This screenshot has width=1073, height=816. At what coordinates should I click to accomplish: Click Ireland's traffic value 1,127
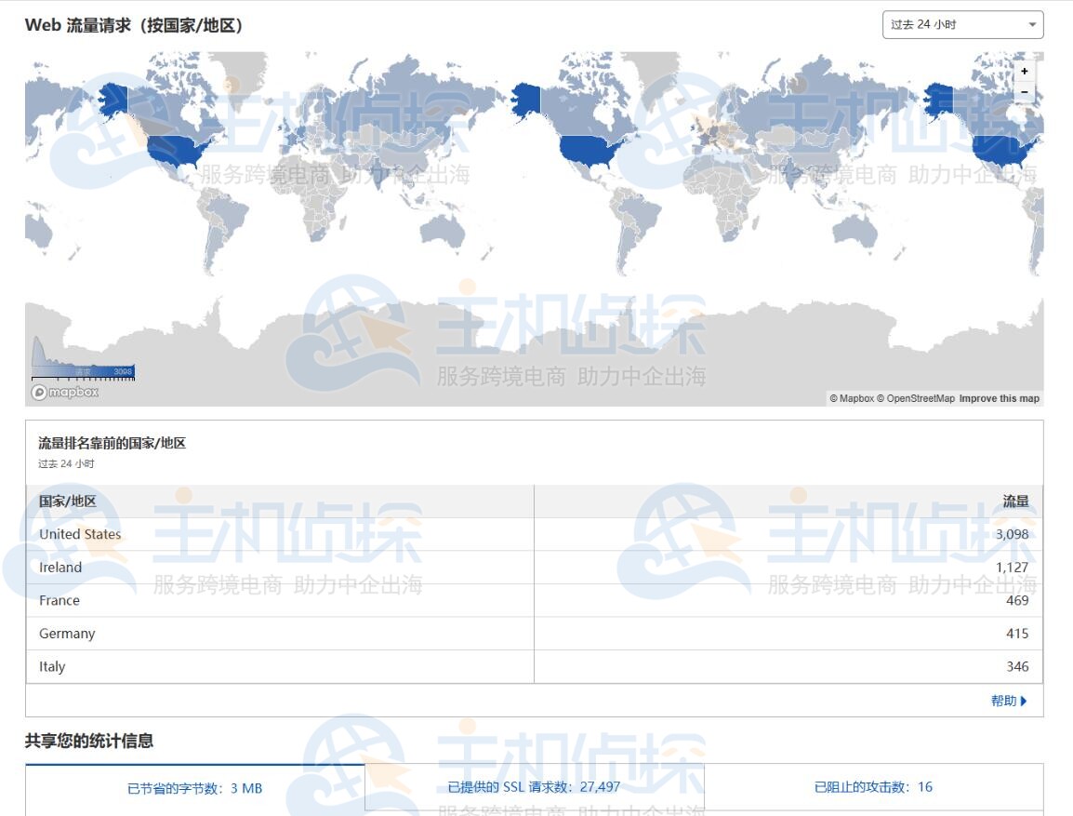coord(1012,568)
